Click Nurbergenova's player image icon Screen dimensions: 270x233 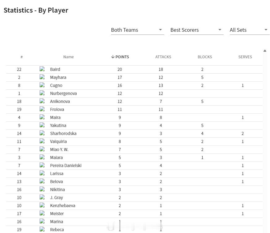click(x=42, y=93)
